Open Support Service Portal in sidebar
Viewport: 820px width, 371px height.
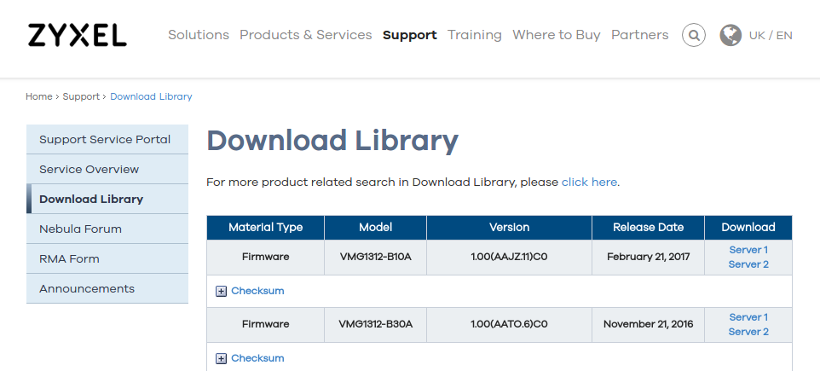point(107,140)
